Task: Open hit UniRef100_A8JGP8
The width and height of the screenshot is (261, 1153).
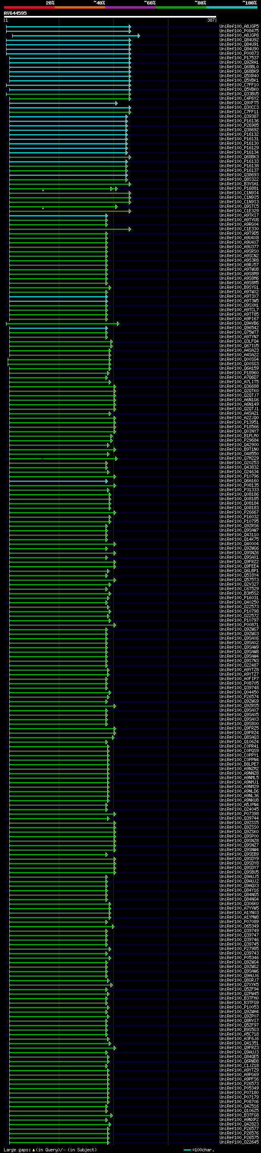Action: click(x=239, y=35)
